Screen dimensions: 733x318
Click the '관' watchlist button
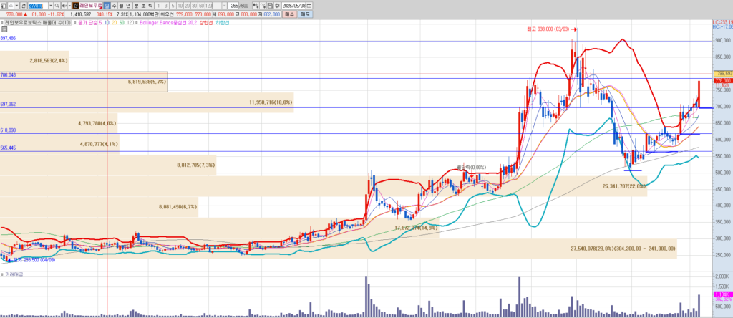(24, 6)
